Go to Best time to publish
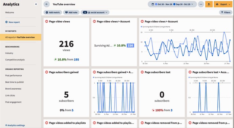 (x=15, y=82)
